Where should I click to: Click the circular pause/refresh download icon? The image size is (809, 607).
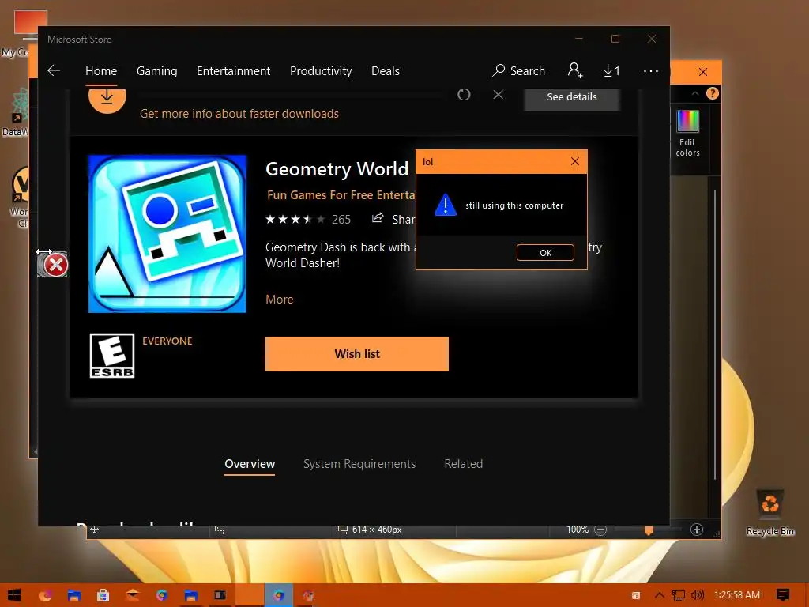(464, 95)
